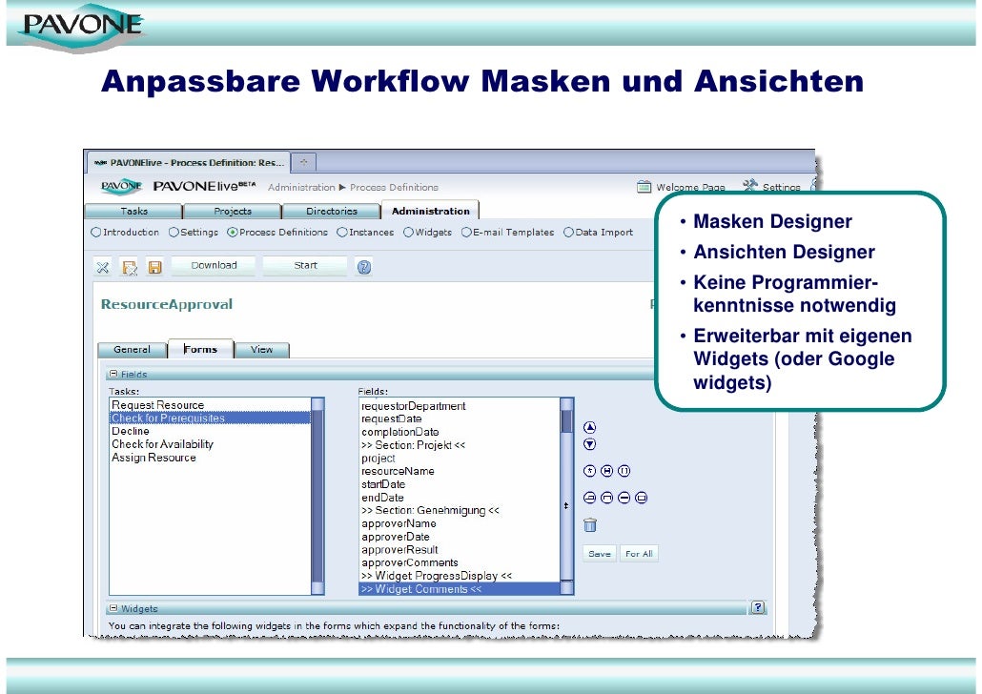Select the Data Import radio button
This screenshot has height=694, width=982.
[x=568, y=233]
